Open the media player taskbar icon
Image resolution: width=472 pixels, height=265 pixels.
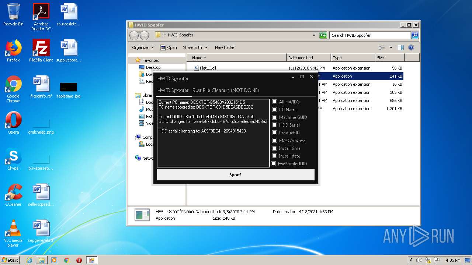click(54, 260)
